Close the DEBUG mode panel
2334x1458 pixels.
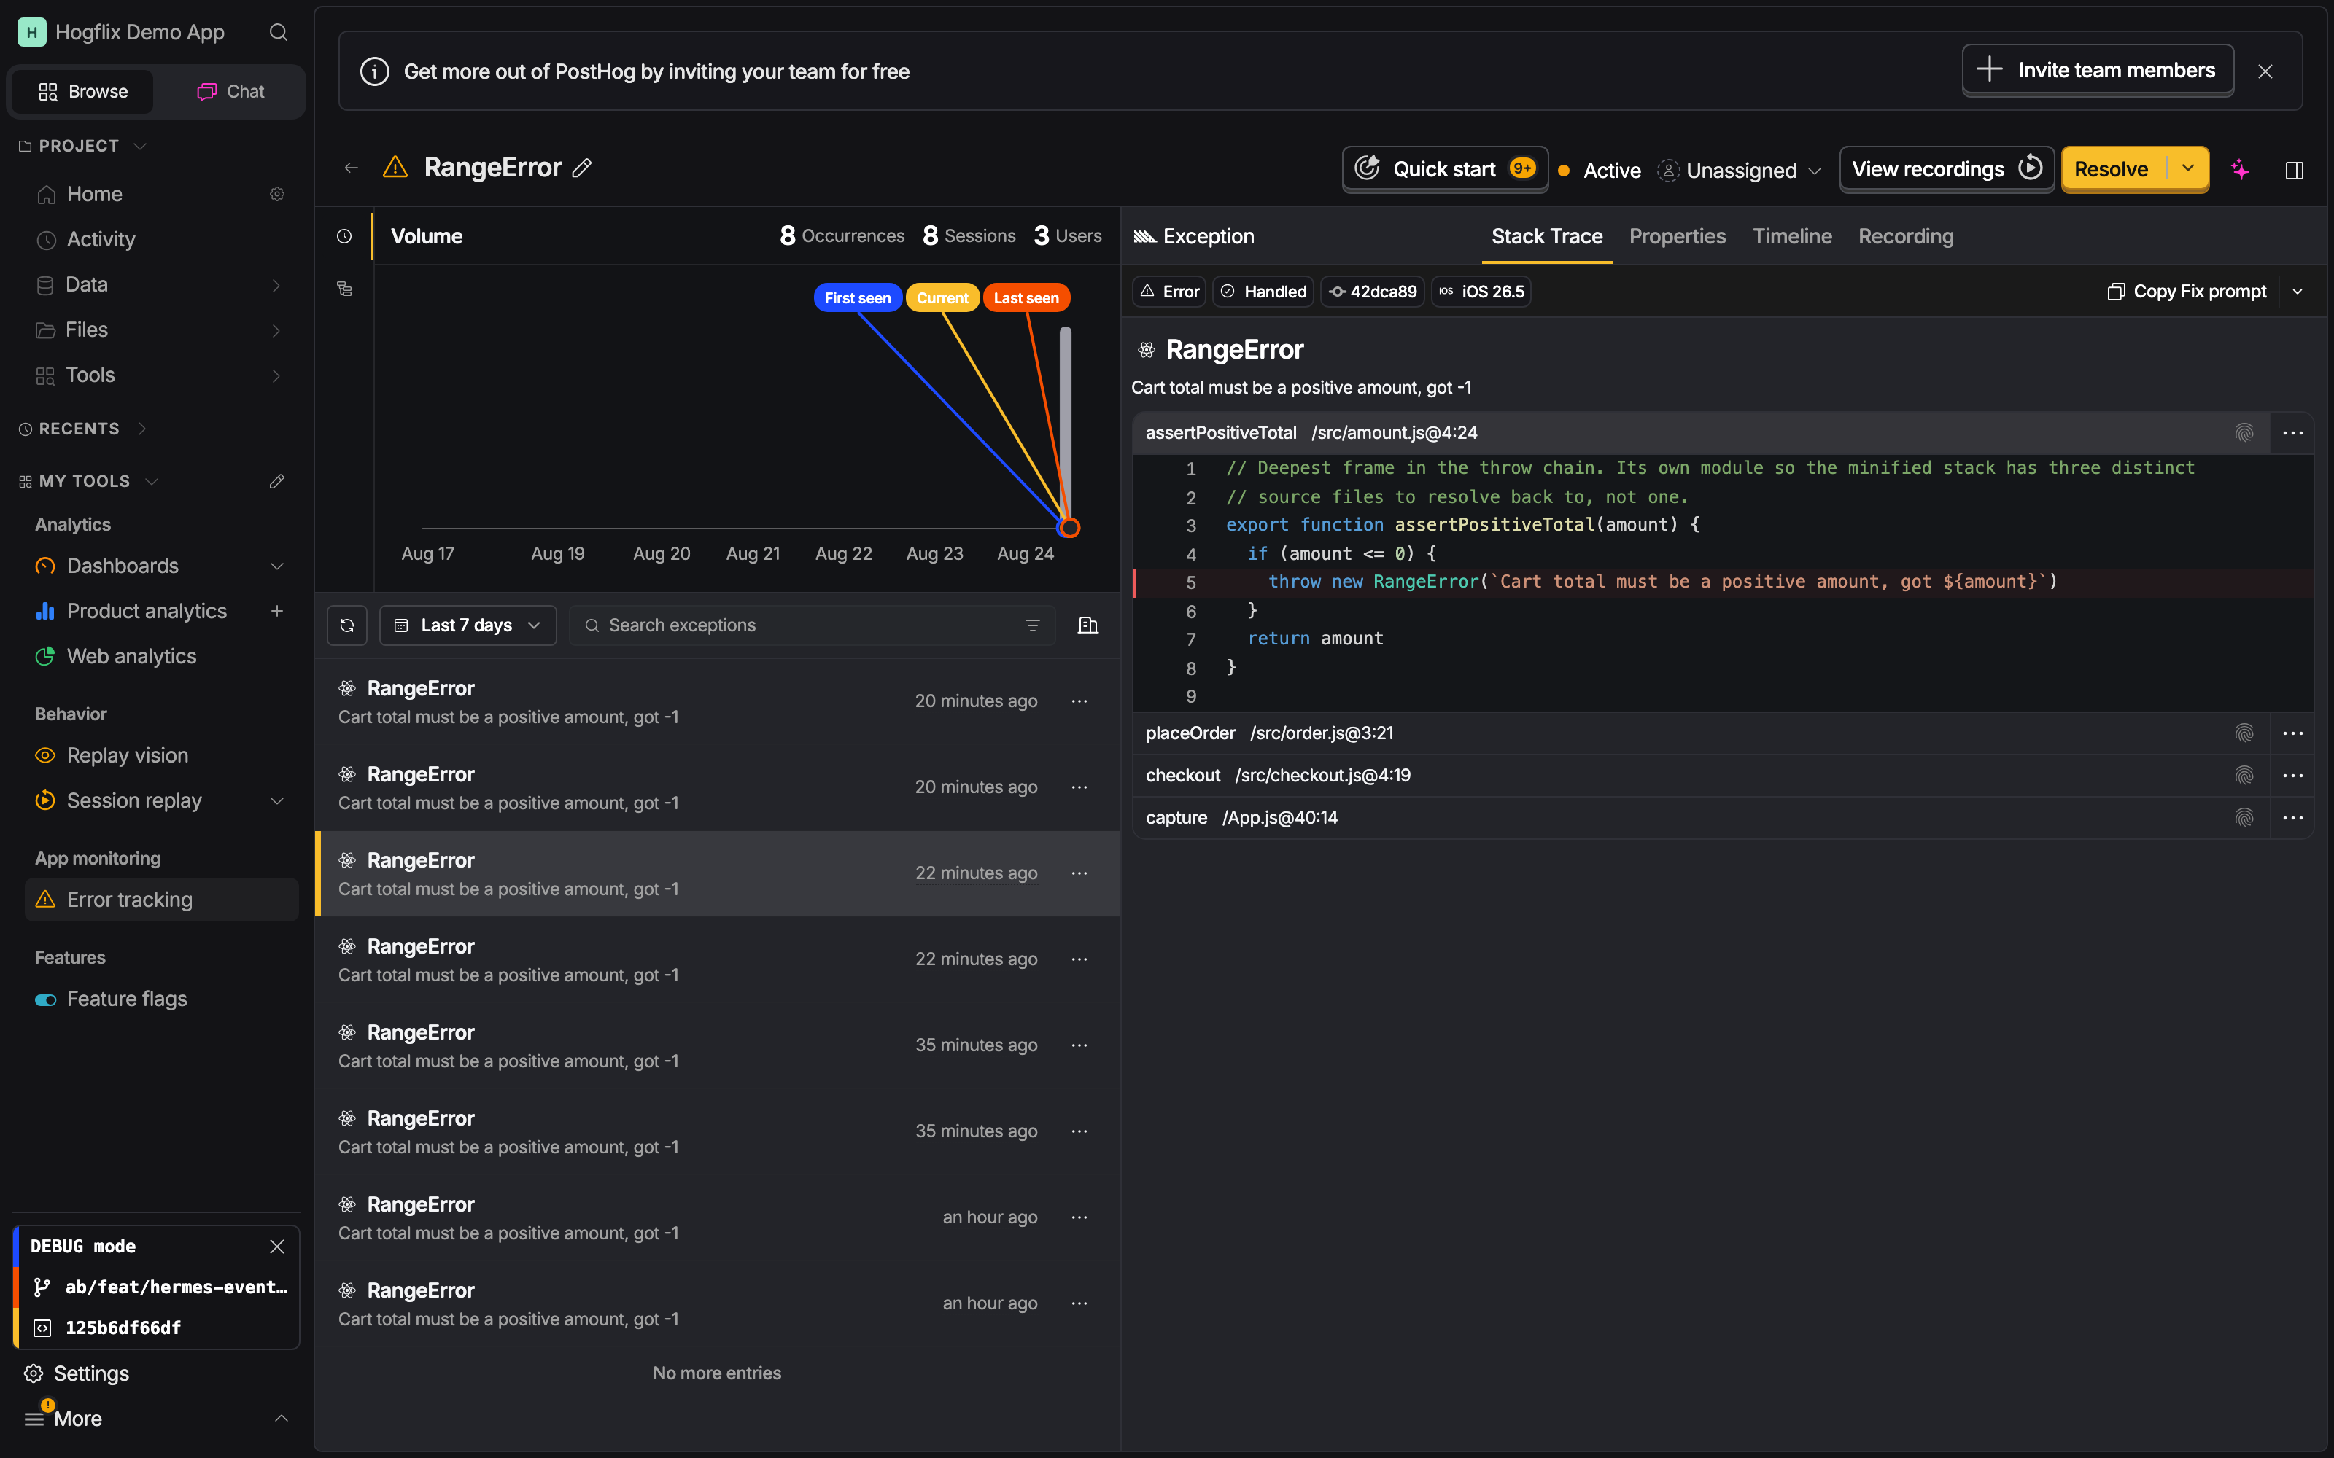277,1246
